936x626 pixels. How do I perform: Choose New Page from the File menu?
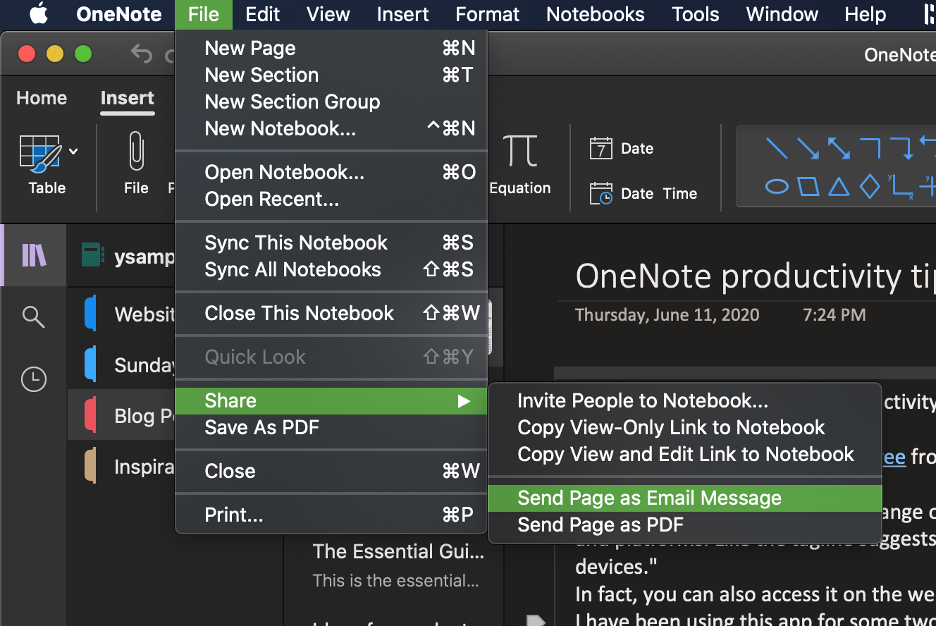point(331,48)
